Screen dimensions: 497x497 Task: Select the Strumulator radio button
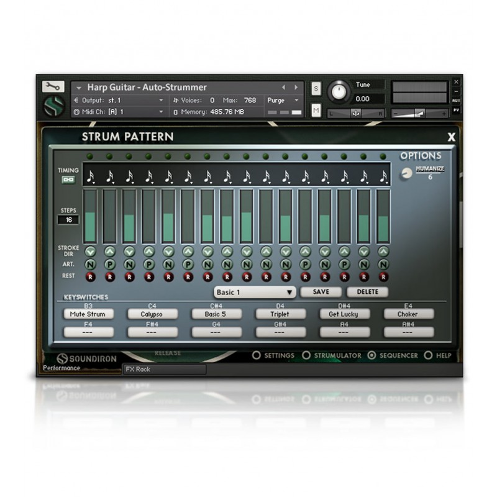coord(306,355)
